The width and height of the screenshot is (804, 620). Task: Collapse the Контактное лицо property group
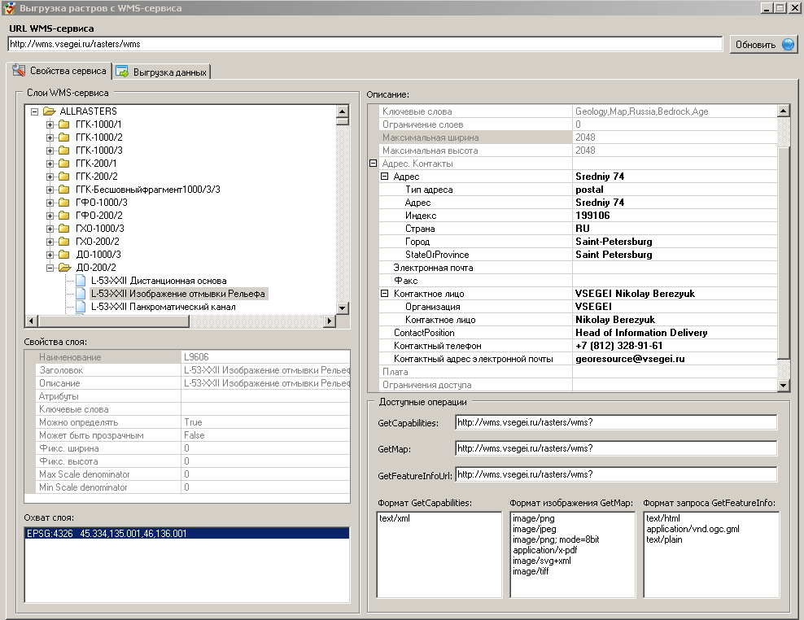point(385,294)
